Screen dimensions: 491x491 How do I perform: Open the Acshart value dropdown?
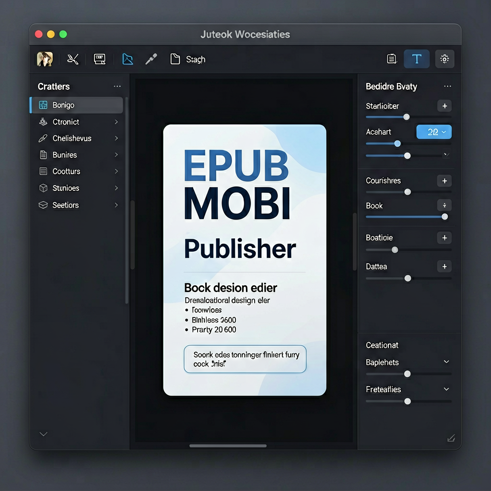click(434, 132)
